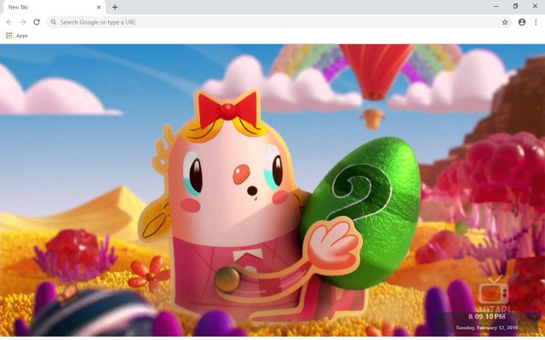Click the clock showing 8:09:10 PM
Viewport: 545px width, 340px height.
click(x=486, y=316)
